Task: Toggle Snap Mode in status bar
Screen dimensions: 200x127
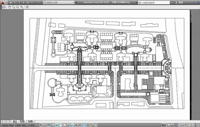Action: click(x=45, y=125)
